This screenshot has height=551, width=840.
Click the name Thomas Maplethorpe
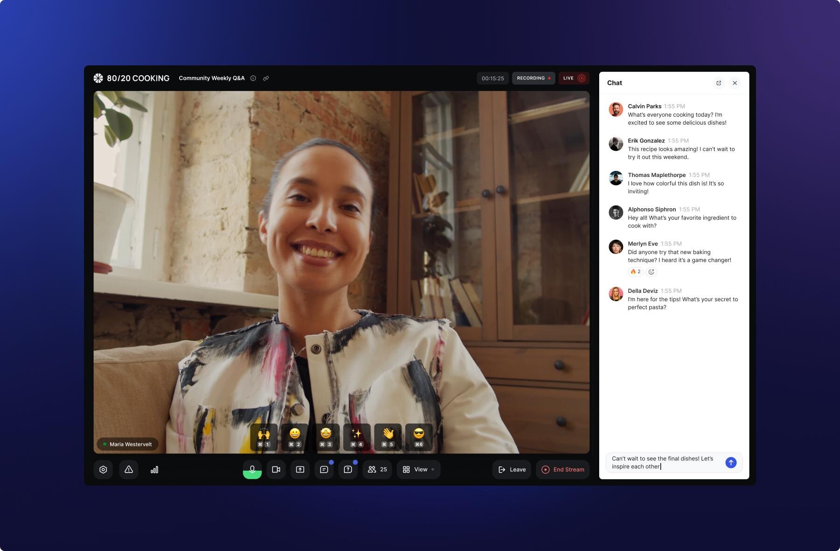[657, 175]
